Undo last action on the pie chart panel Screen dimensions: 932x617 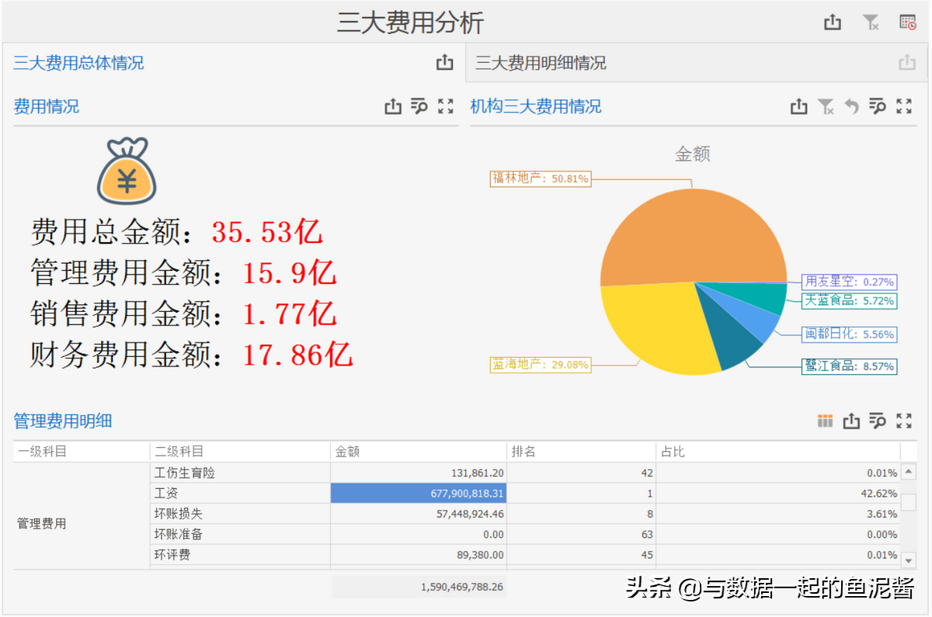click(850, 107)
